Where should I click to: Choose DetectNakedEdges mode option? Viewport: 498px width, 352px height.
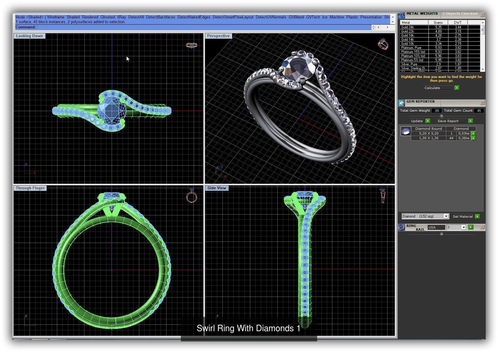[x=194, y=17]
